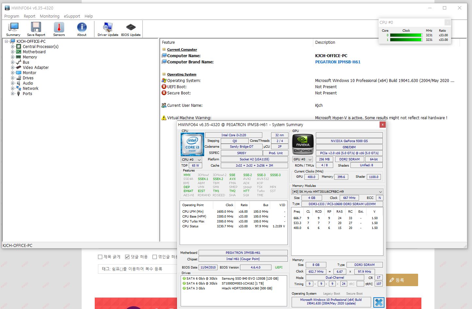Click the Prod. Unit field
The width and height of the screenshot is (472, 309).
coord(276,153)
